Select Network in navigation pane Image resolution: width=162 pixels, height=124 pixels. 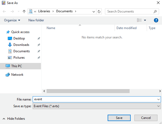click(x=17, y=75)
